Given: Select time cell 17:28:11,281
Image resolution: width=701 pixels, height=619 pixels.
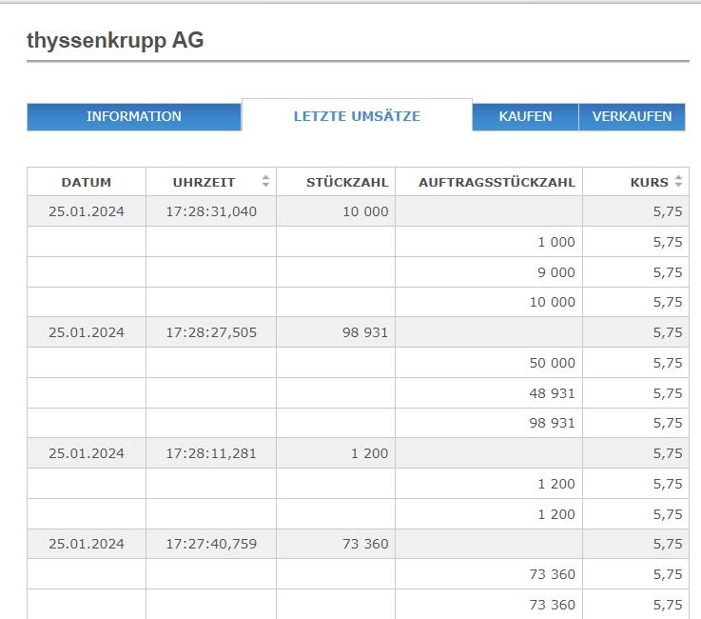Looking at the screenshot, I should pyautogui.click(x=211, y=453).
